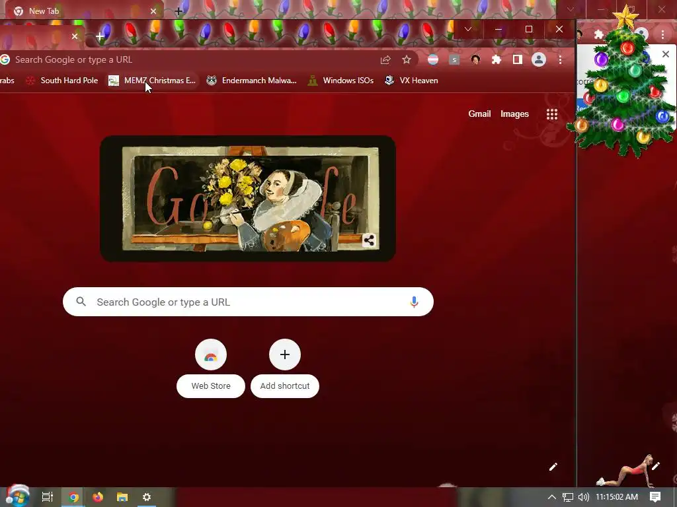The image size is (677, 507).
Task: Open the Images link
Action: [x=514, y=114]
